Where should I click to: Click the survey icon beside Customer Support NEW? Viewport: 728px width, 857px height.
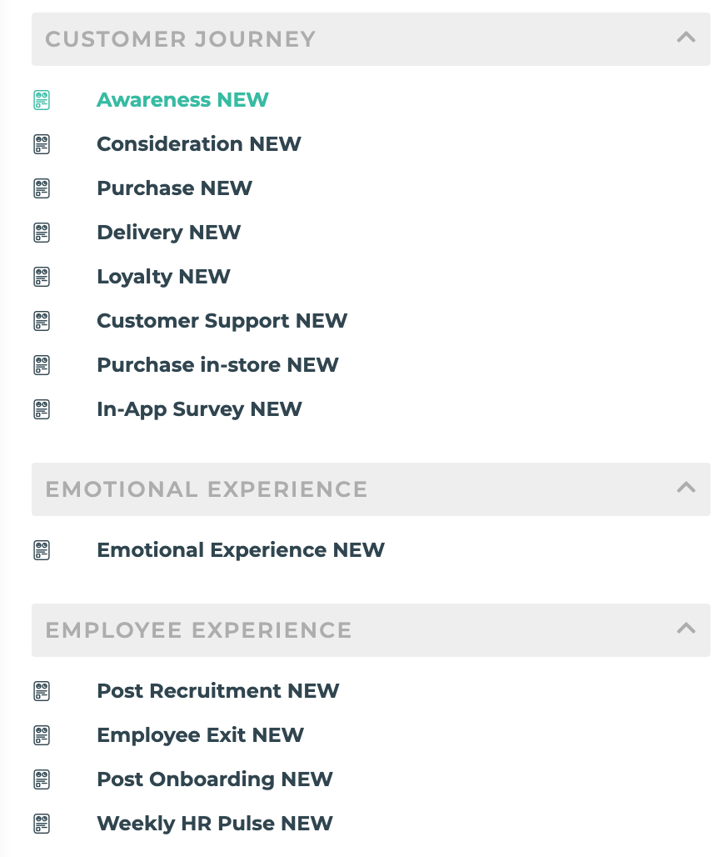tap(42, 322)
